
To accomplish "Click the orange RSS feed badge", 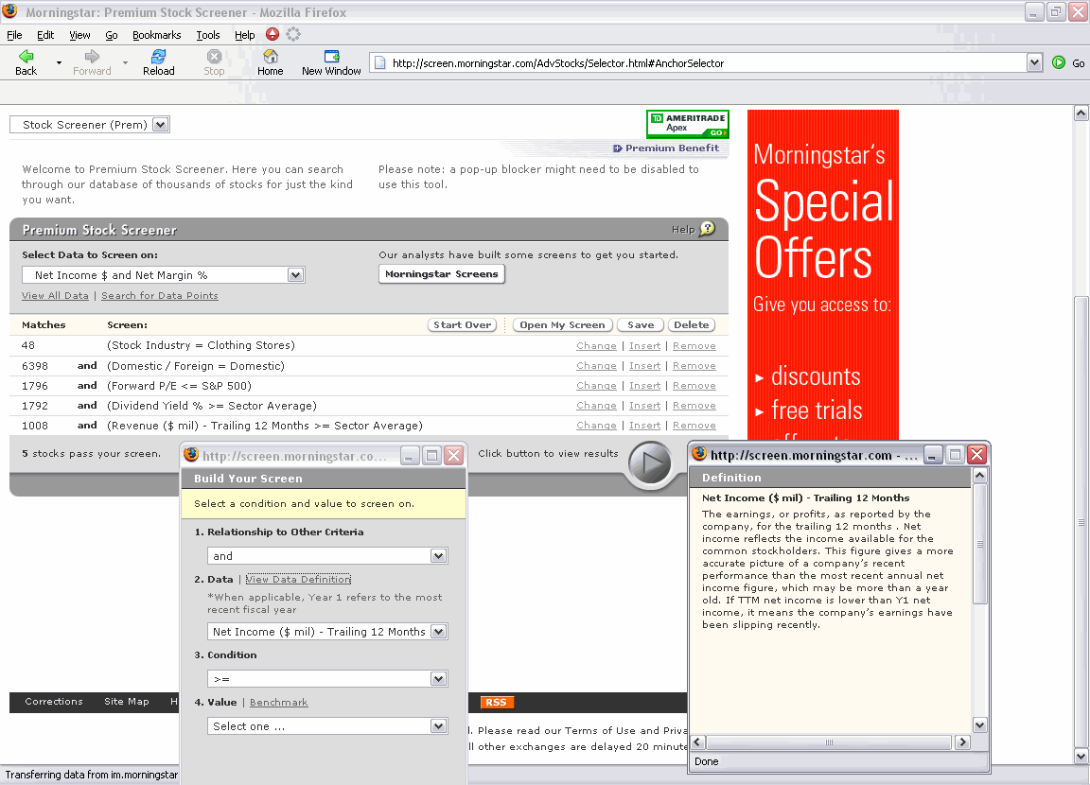I will point(495,702).
